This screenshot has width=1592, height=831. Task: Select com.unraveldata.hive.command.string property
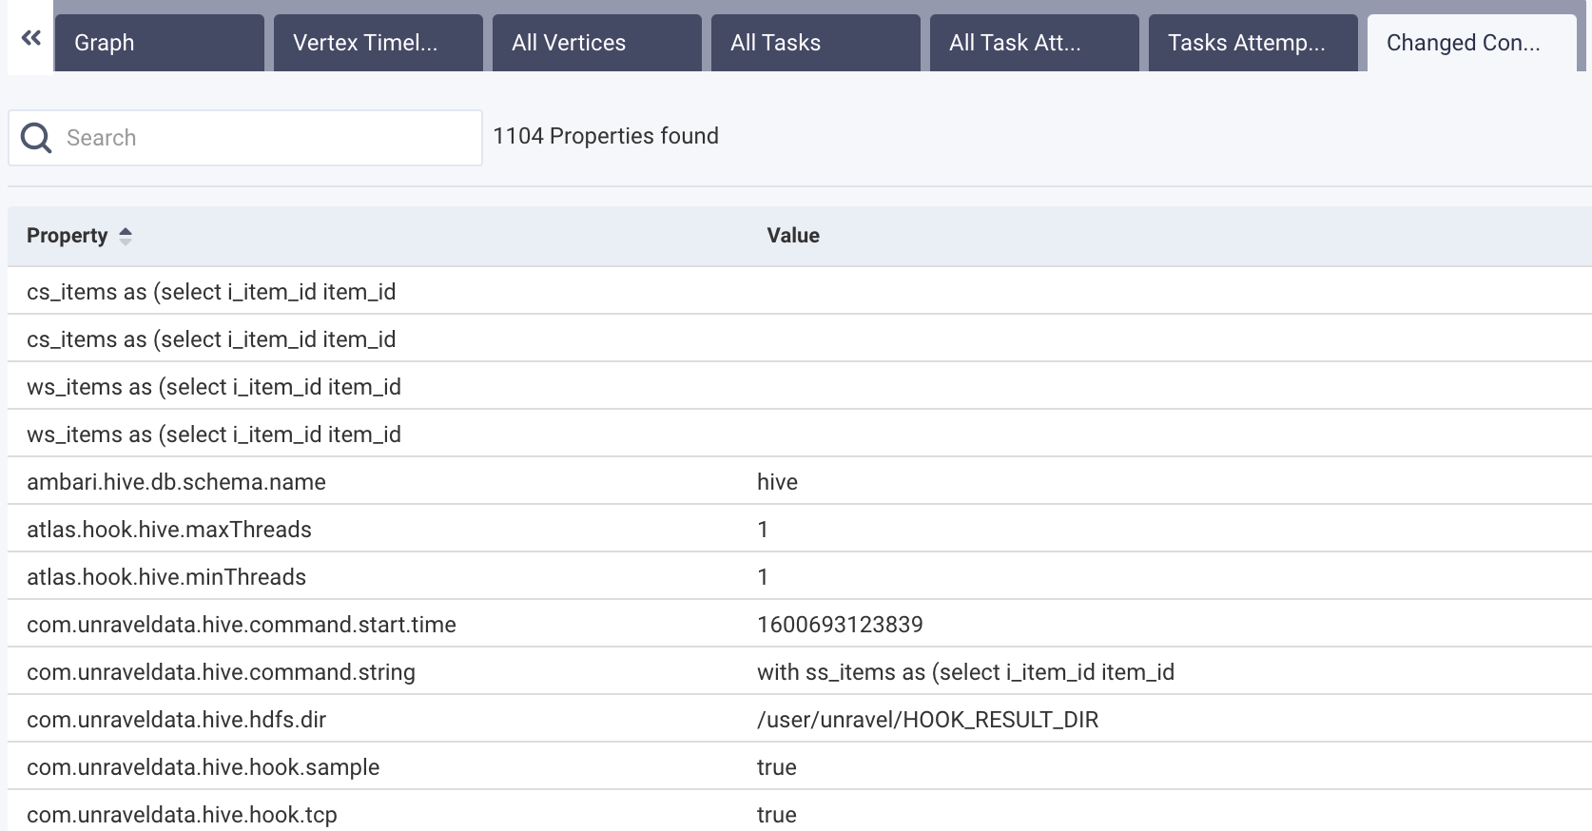pyautogui.click(x=221, y=672)
